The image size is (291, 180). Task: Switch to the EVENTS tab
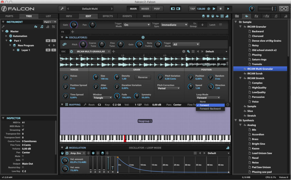(127, 16)
